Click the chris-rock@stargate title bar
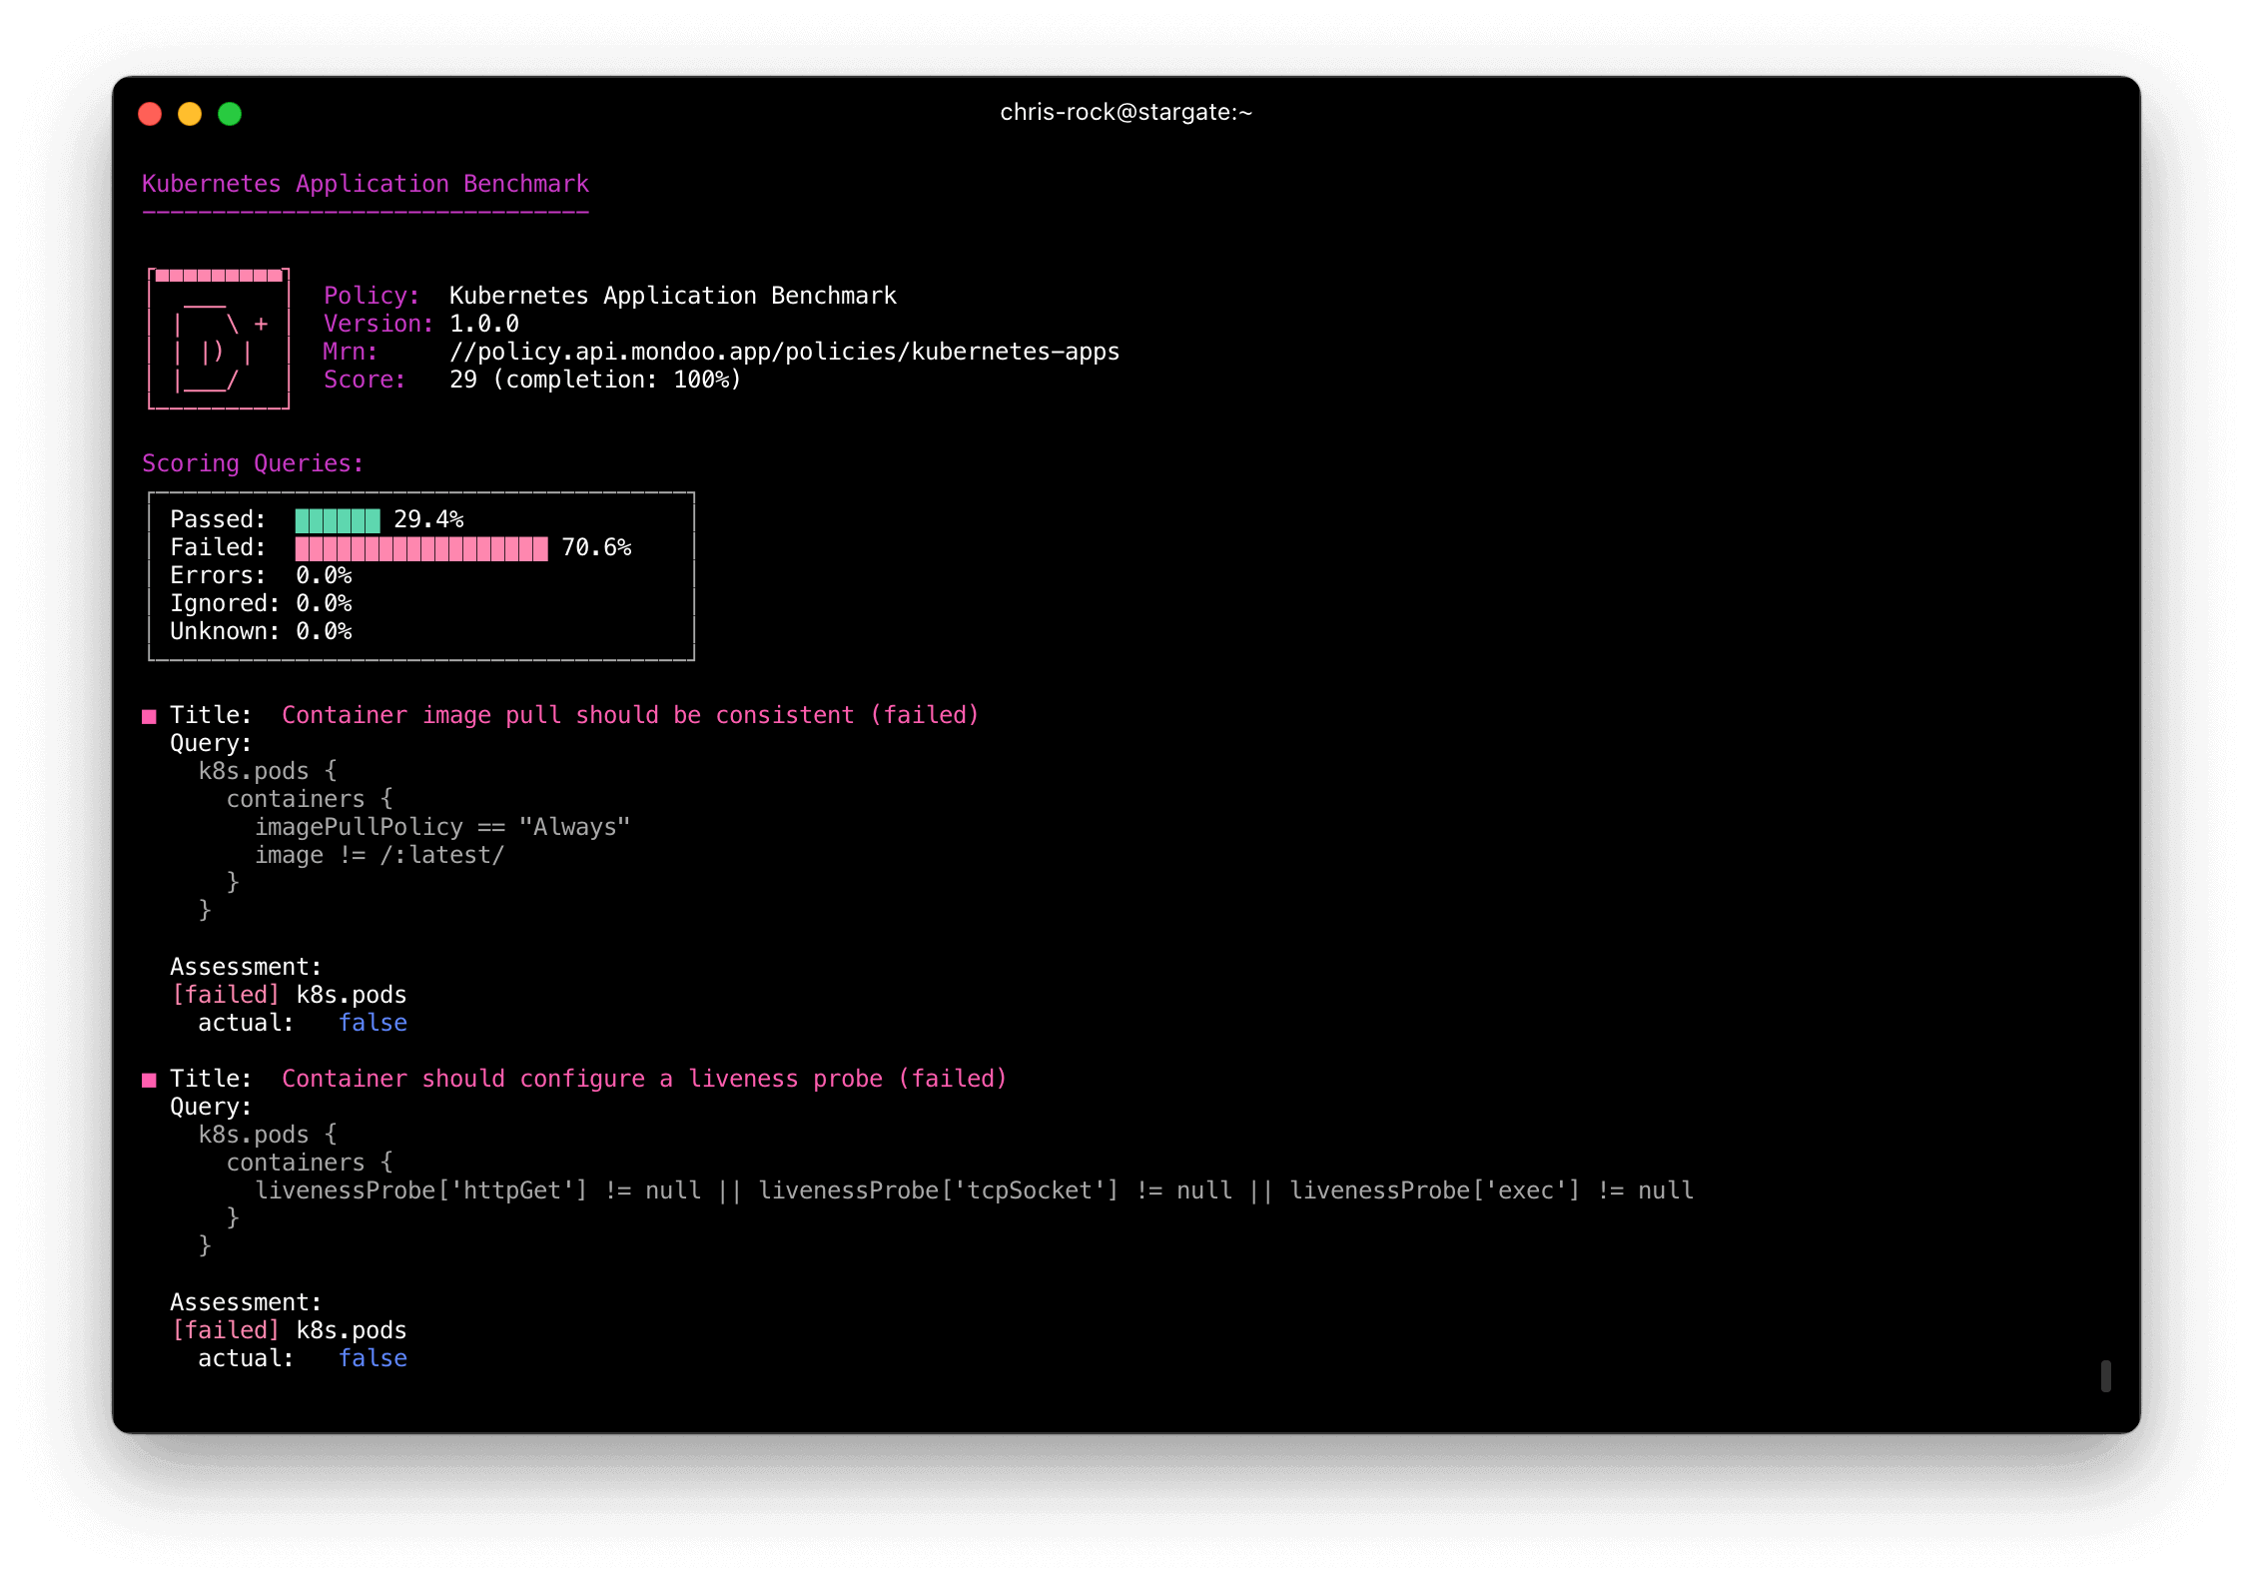This screenshot has width=2253, height=1582. (x=1125, y=112)
